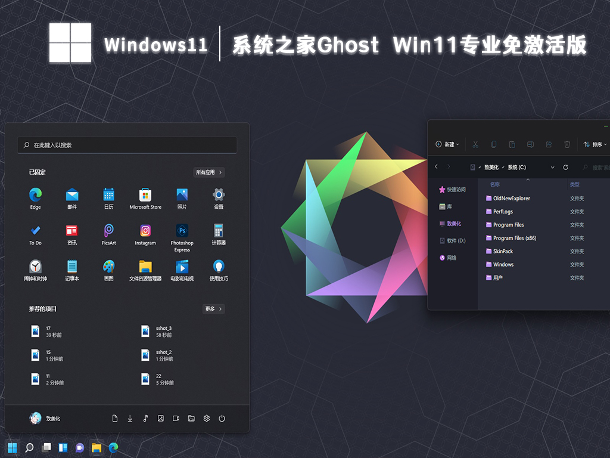This screenshot has height=458, width=610.
Task: Click the Share icon in Explorer toolbar
Action: point(549,144)
